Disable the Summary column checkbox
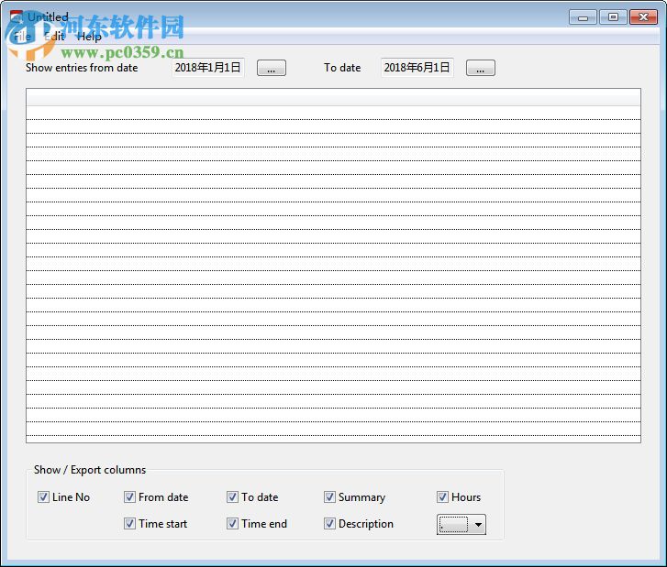 (329, 496)
